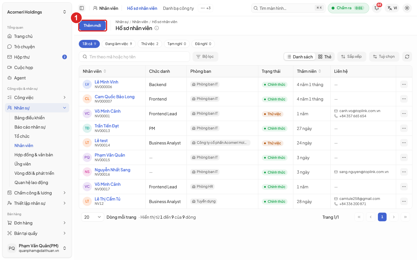Collapse Nhân sự sidebar section
417x260 pixels.
click(x=37, y=108)
